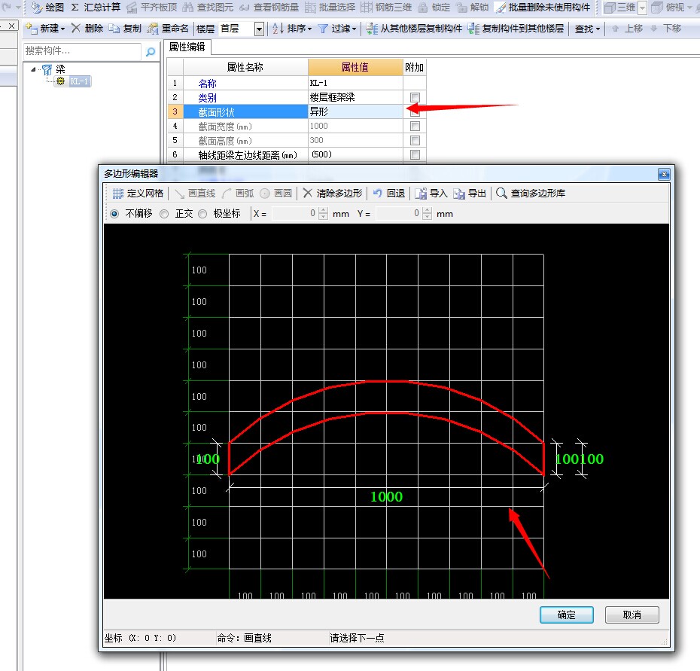Select the 画弧 draw arc tool
The height and width of the screenshot is (671, 700).
point(238,194)
